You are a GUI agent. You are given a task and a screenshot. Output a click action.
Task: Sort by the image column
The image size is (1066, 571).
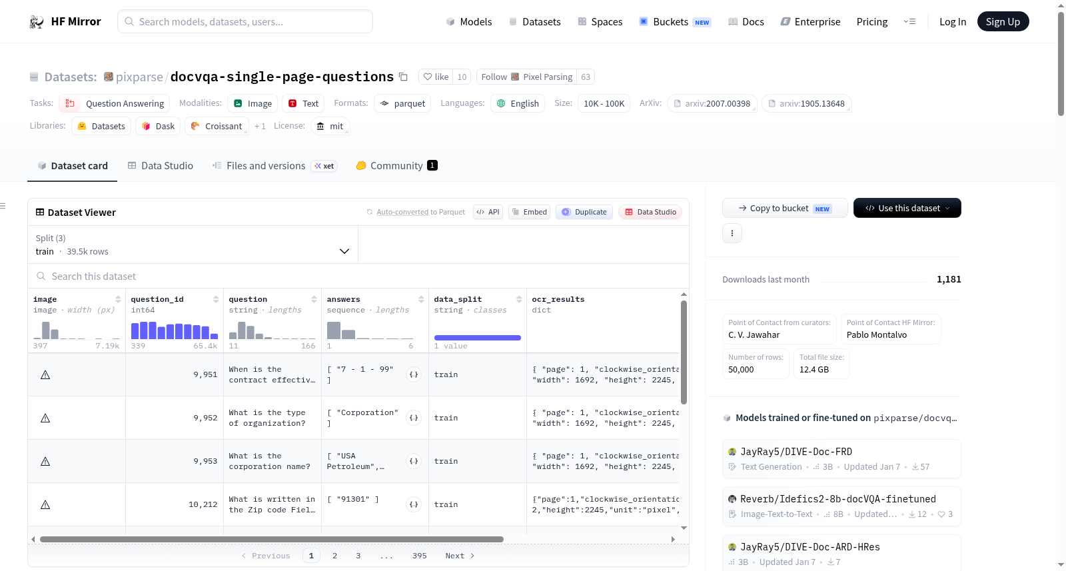coord(118,299)
